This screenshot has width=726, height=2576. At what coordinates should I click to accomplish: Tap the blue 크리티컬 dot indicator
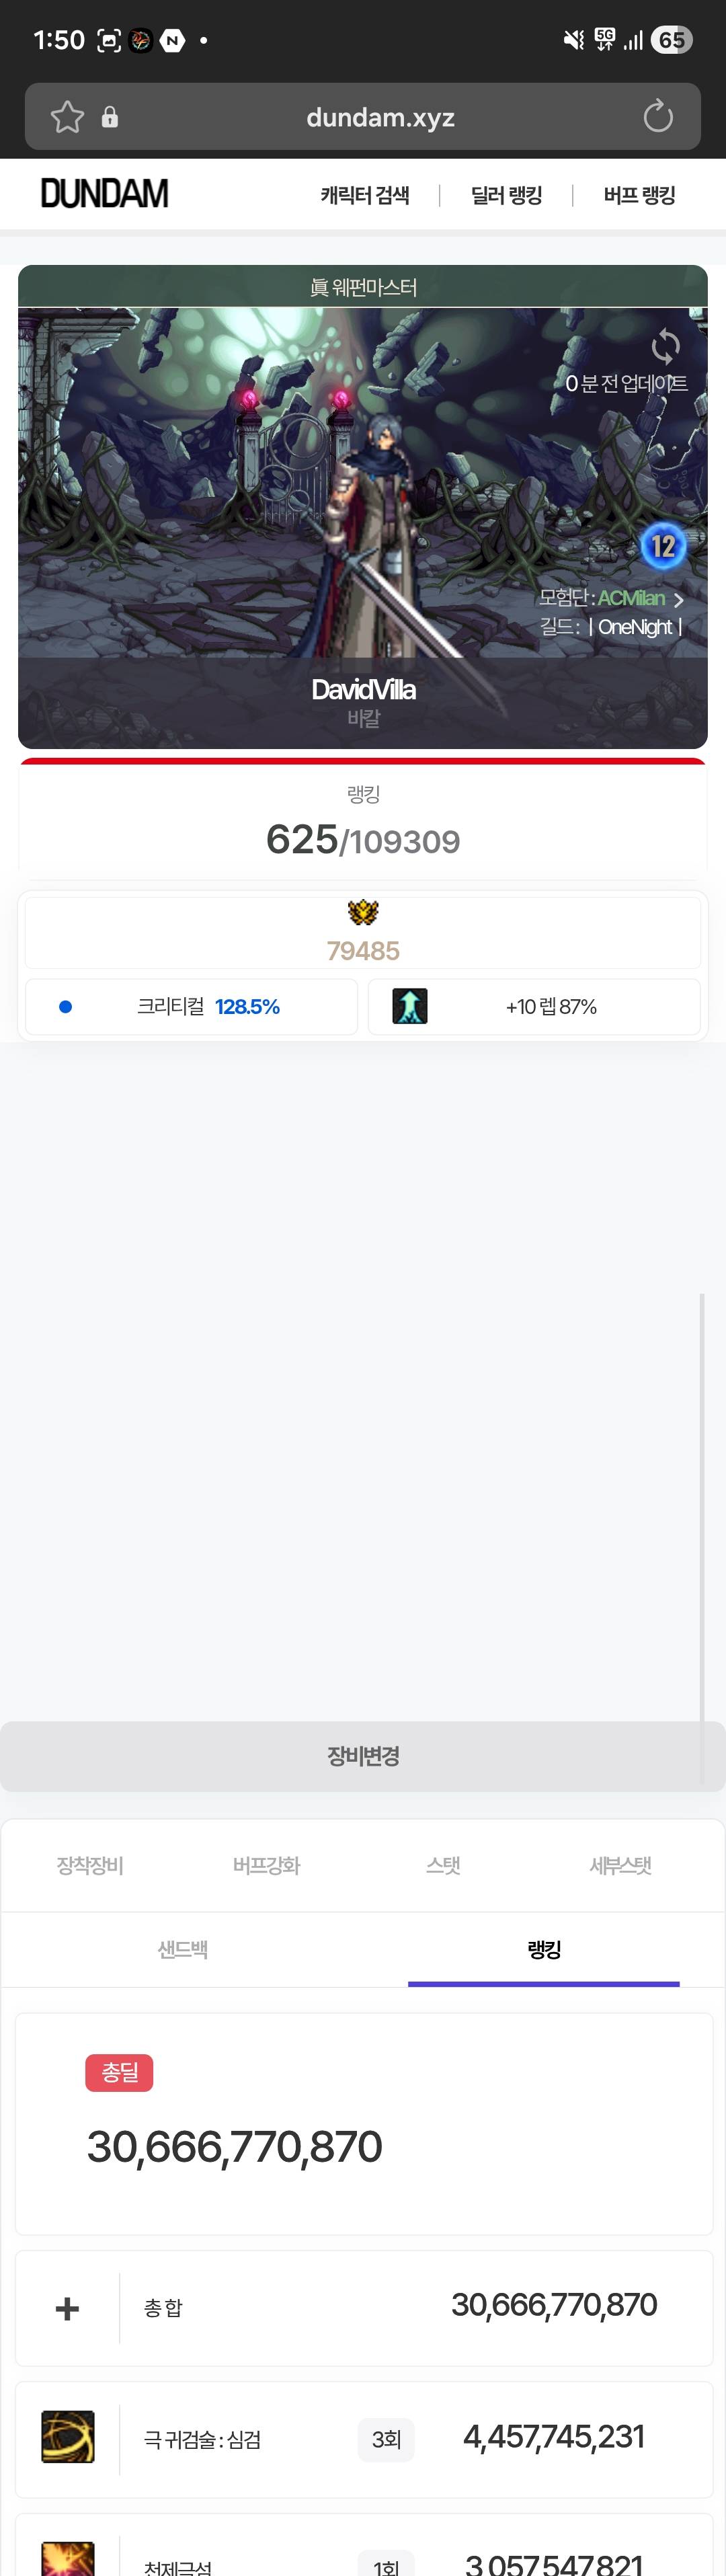pyautogui.click(x=66, y=1007)
